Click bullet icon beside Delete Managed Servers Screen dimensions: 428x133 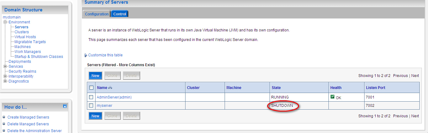click(4, 124)
